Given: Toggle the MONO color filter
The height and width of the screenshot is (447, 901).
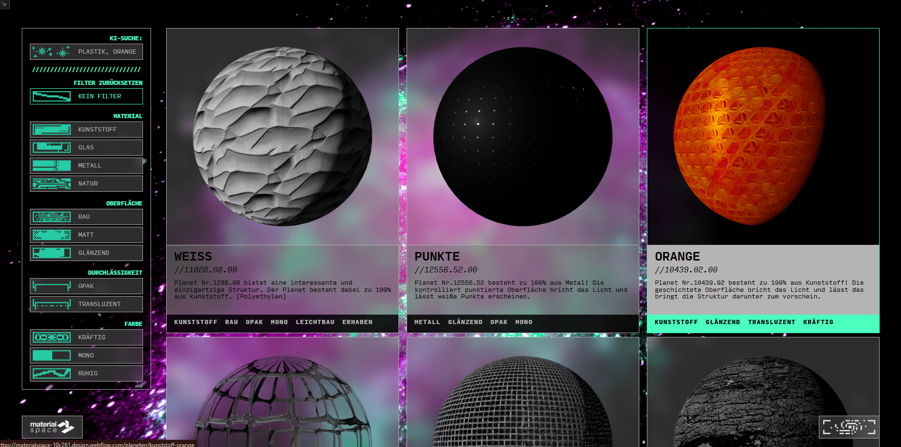Looking at the screenshot, I should point(86,355).
